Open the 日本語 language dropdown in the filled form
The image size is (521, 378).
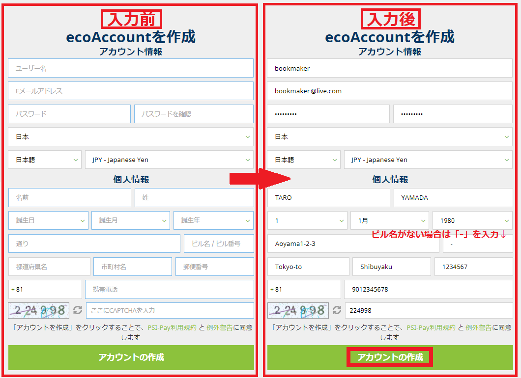304,160
